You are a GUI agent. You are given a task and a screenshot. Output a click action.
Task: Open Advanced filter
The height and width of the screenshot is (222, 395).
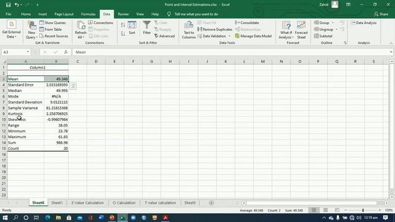point(165,36)
